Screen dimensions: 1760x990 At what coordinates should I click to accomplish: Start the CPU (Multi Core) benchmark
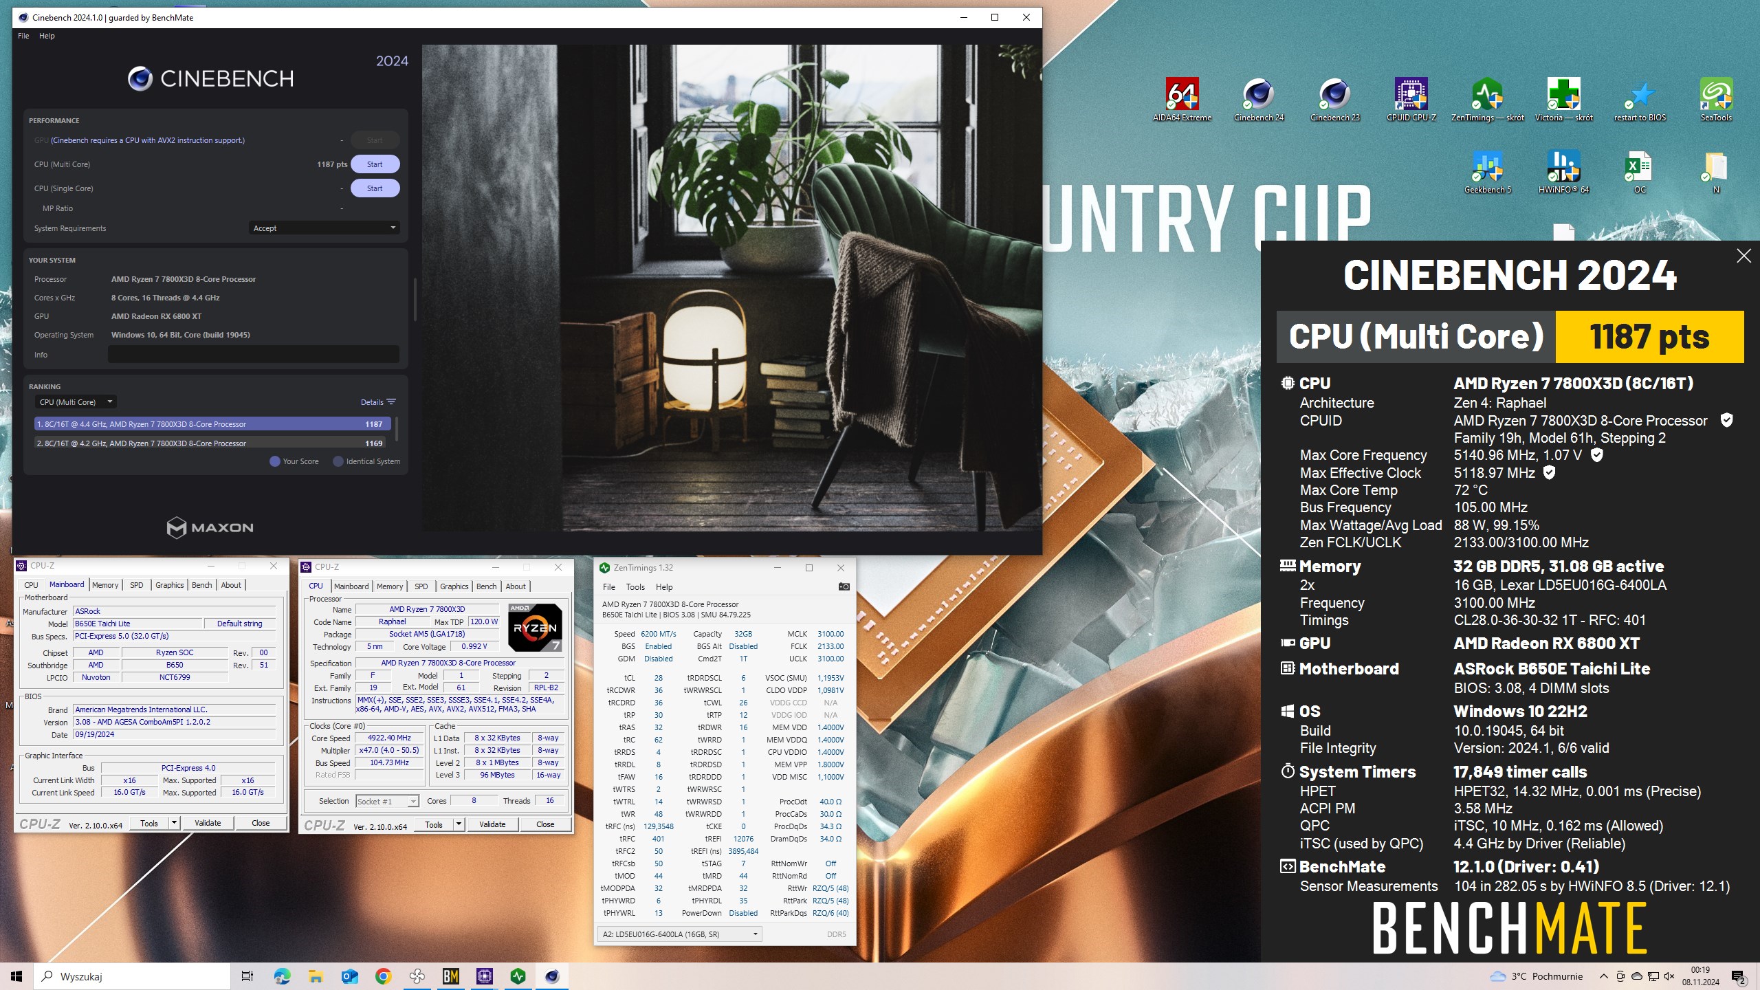point(375,164)
